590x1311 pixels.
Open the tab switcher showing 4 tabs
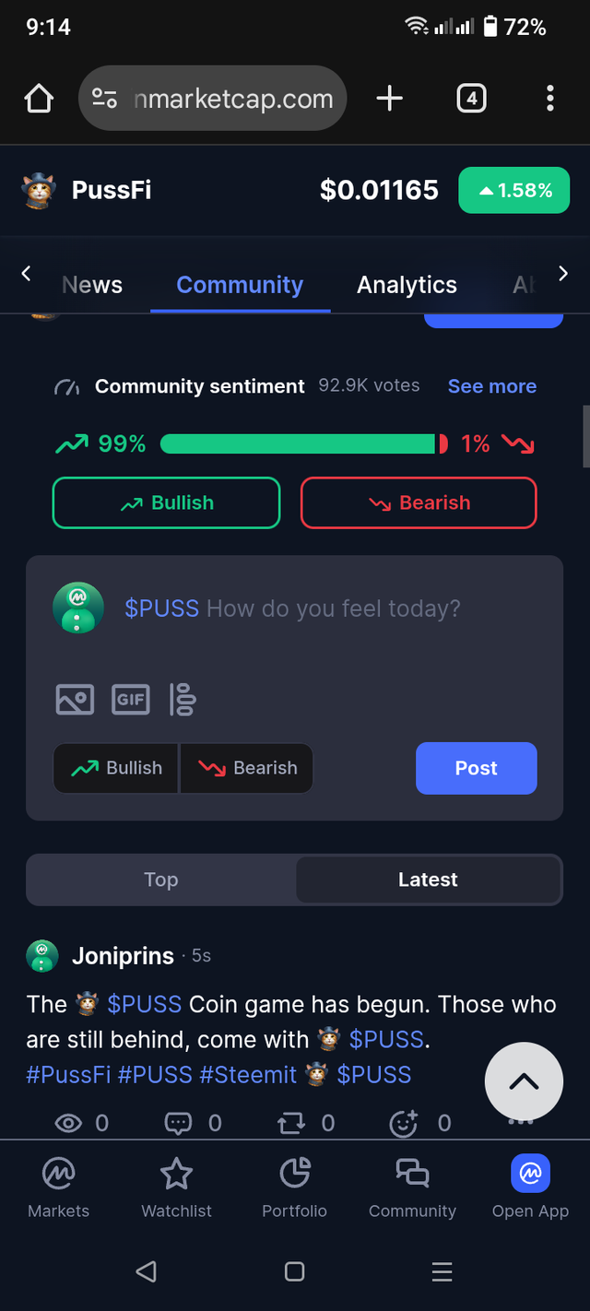(x=471, y=99)
